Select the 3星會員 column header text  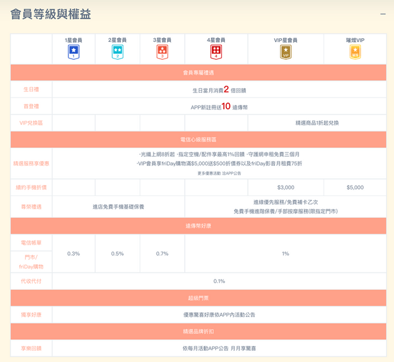tap(162, 40)
